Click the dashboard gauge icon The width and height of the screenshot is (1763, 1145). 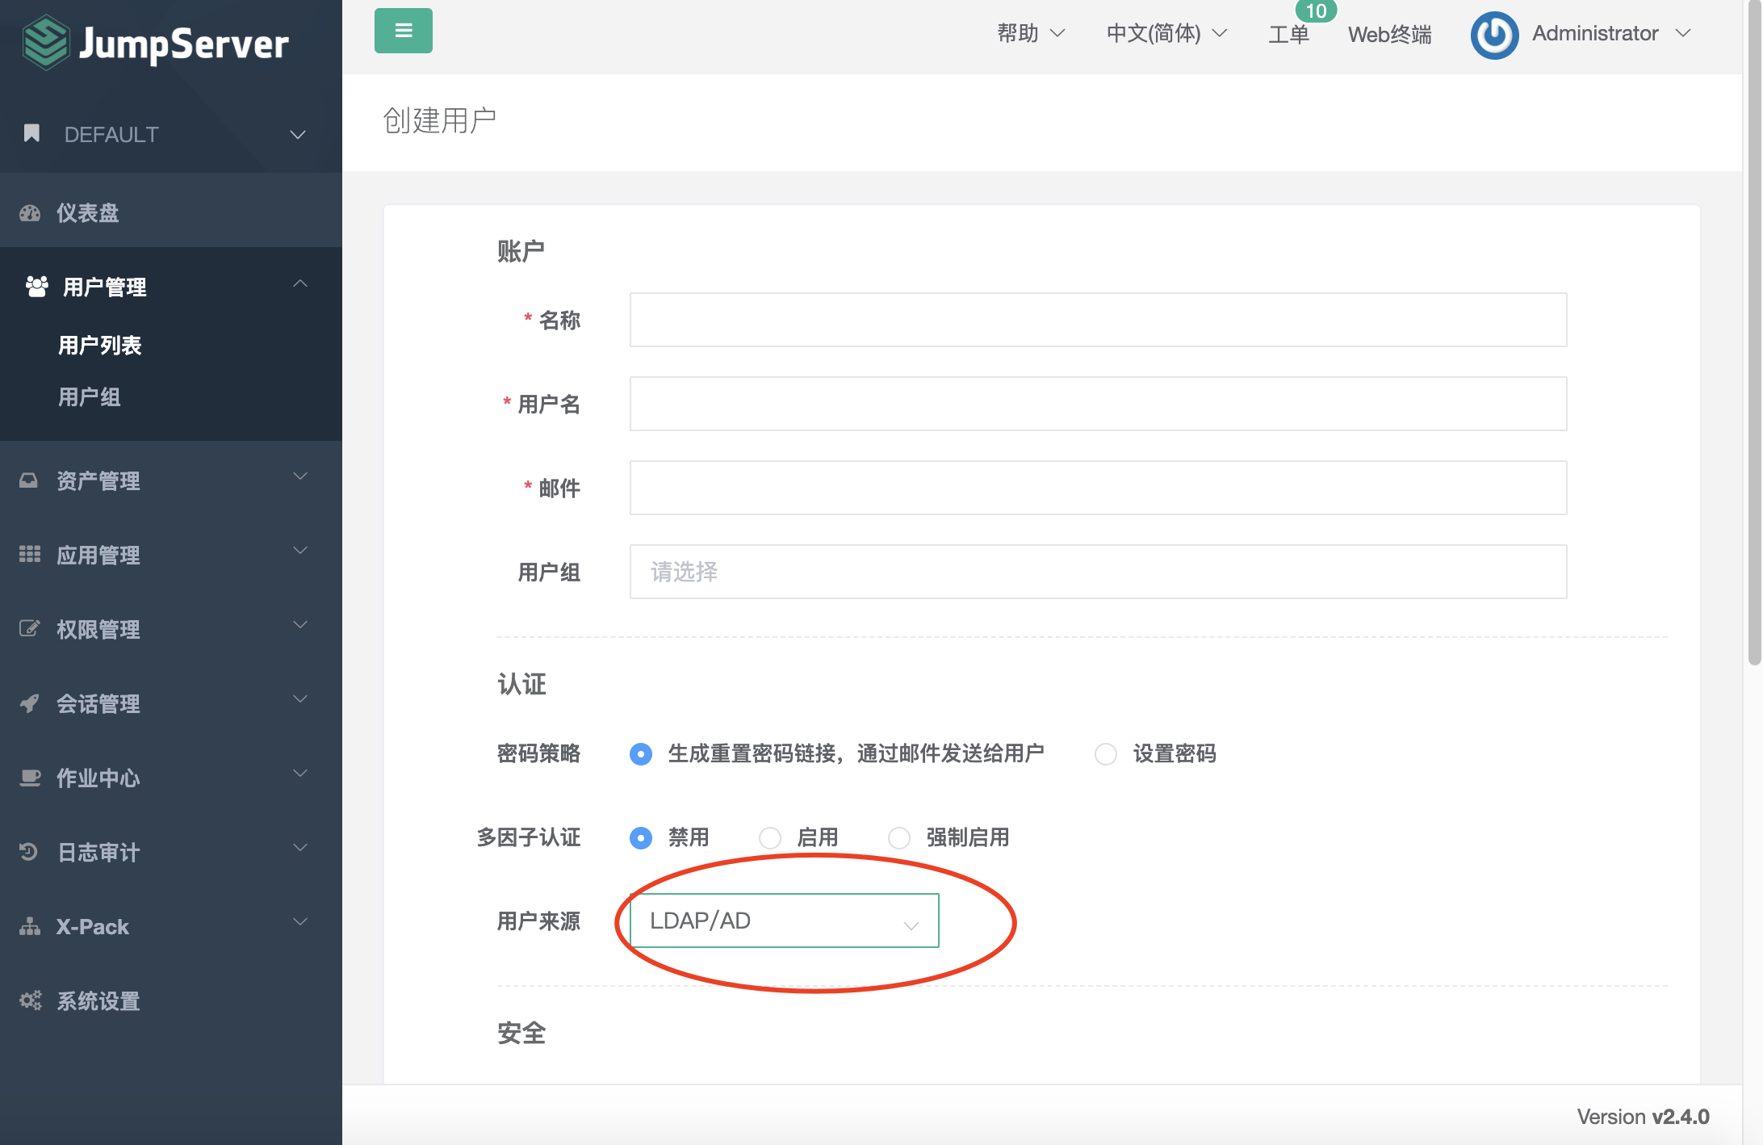[30, 213]
